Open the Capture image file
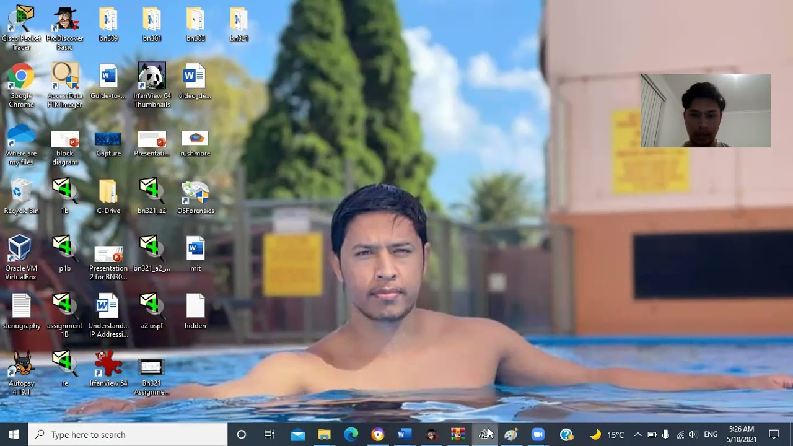This screenshot has width=793, height=446. click(x=108, y=144)
